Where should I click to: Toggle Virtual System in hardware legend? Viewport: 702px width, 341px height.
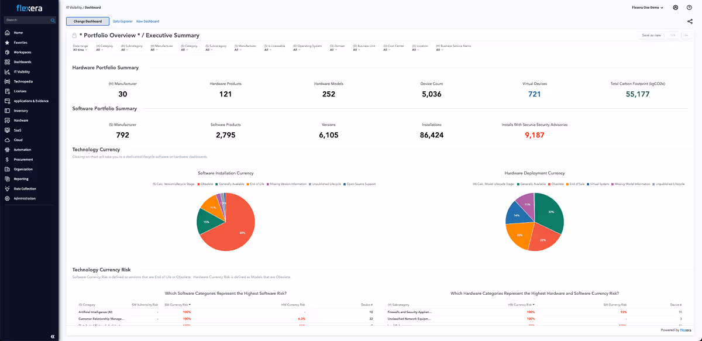point(598,184)
